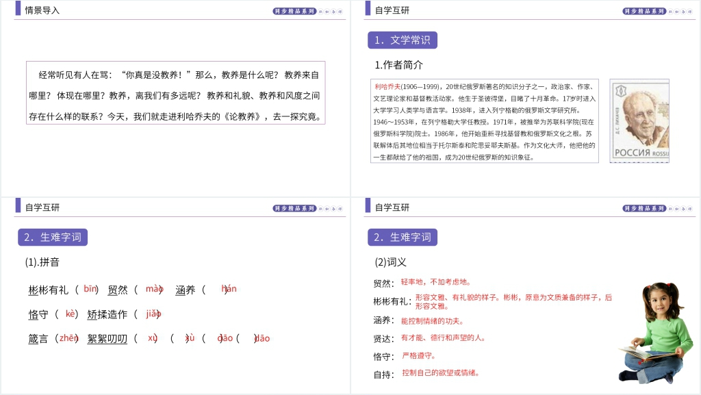Image resolution: width=701 pixels, height=395 pixels.
Task: Click the 1.作者简介 heading
Action: coord(399,65)
